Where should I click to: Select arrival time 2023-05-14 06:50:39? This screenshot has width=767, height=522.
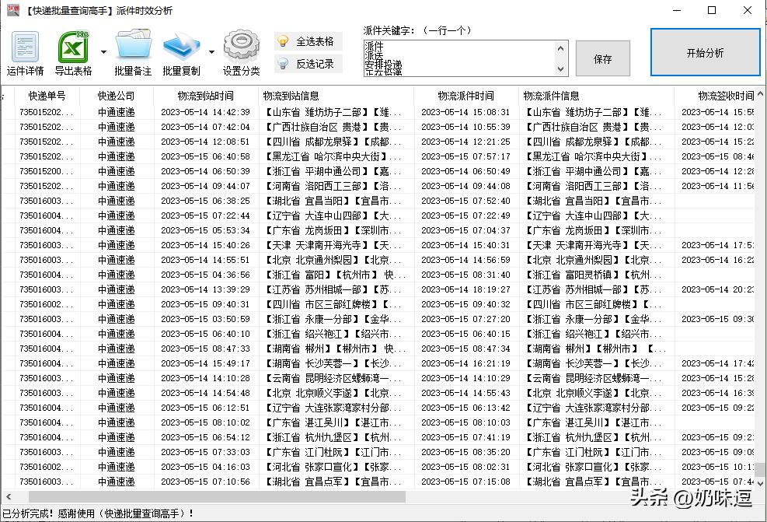coord(205,171)
